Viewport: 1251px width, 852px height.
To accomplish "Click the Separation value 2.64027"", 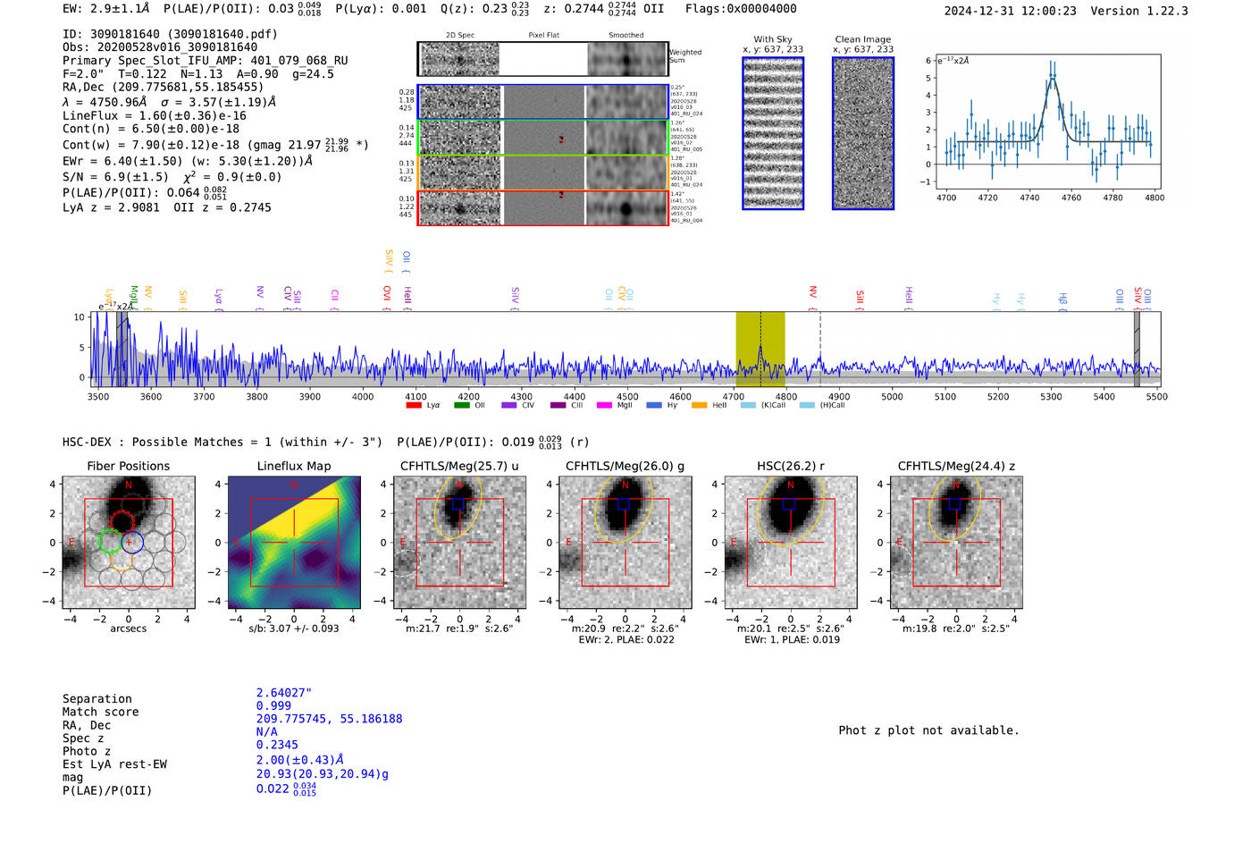I will (x=284, y=693).
